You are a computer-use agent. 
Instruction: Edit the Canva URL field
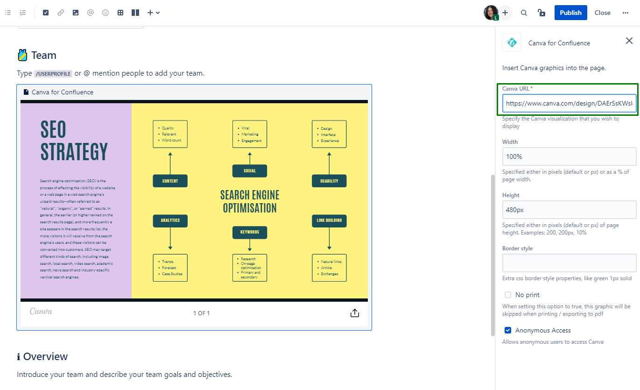[x=569, y=103]
